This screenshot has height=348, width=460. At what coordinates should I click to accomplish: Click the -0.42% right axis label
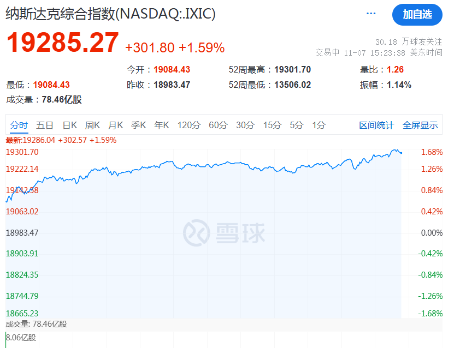[430, 254]
